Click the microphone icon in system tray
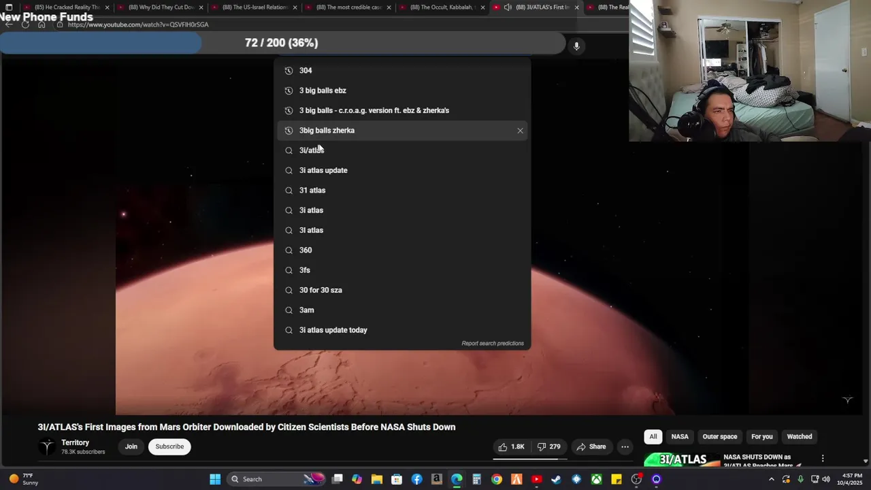This screenshot has height=490, width=871. pyautogui.click(x=800, y=479)
